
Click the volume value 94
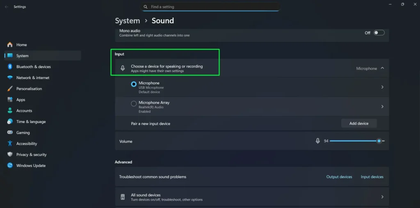(326, 141)
